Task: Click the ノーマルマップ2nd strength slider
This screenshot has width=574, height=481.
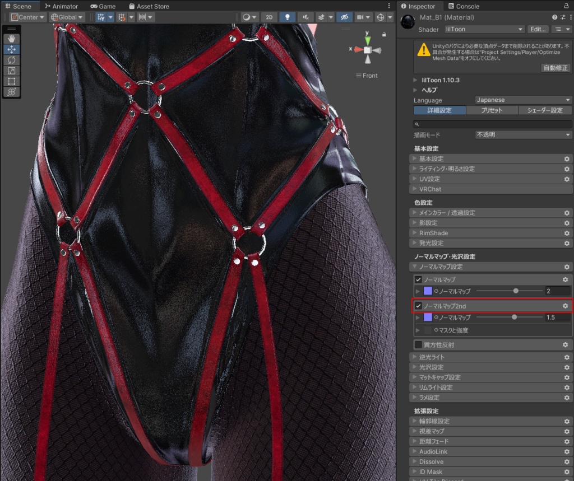Action: coord(509,317)
